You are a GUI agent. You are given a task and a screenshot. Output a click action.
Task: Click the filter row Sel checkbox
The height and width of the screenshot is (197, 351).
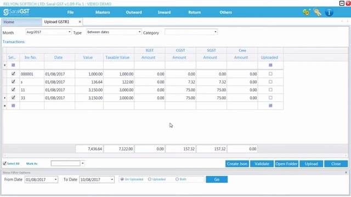coord(13,65)
